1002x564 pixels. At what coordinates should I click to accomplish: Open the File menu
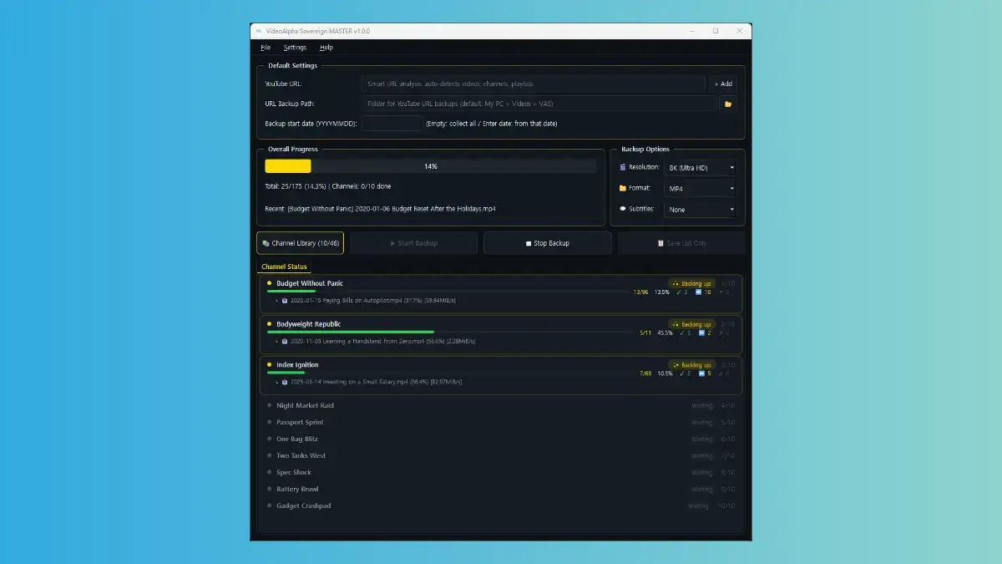(x=266, y=48)
